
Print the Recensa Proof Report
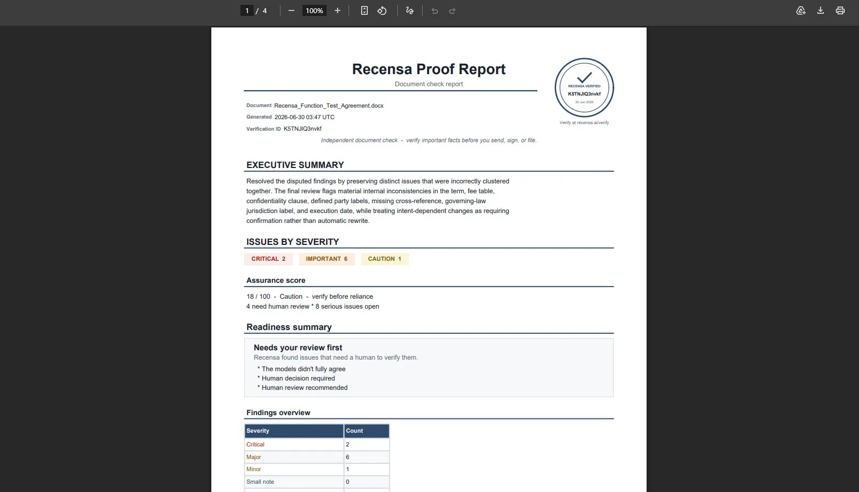click(x=840, y=10)
